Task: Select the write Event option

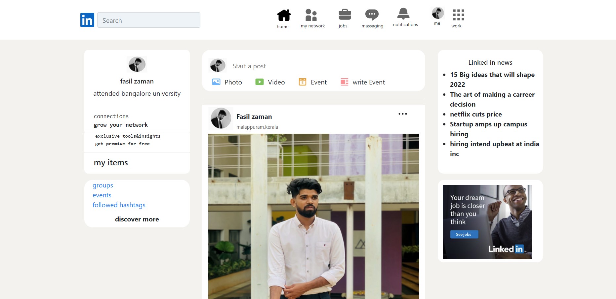Action: (363, 82)
